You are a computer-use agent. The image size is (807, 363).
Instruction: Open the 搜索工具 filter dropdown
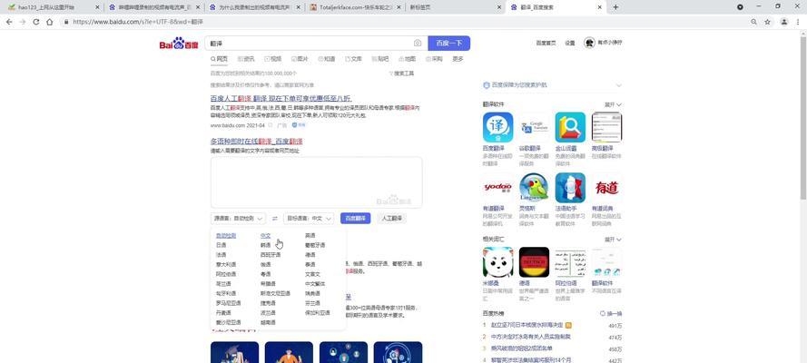click(401, 74)
